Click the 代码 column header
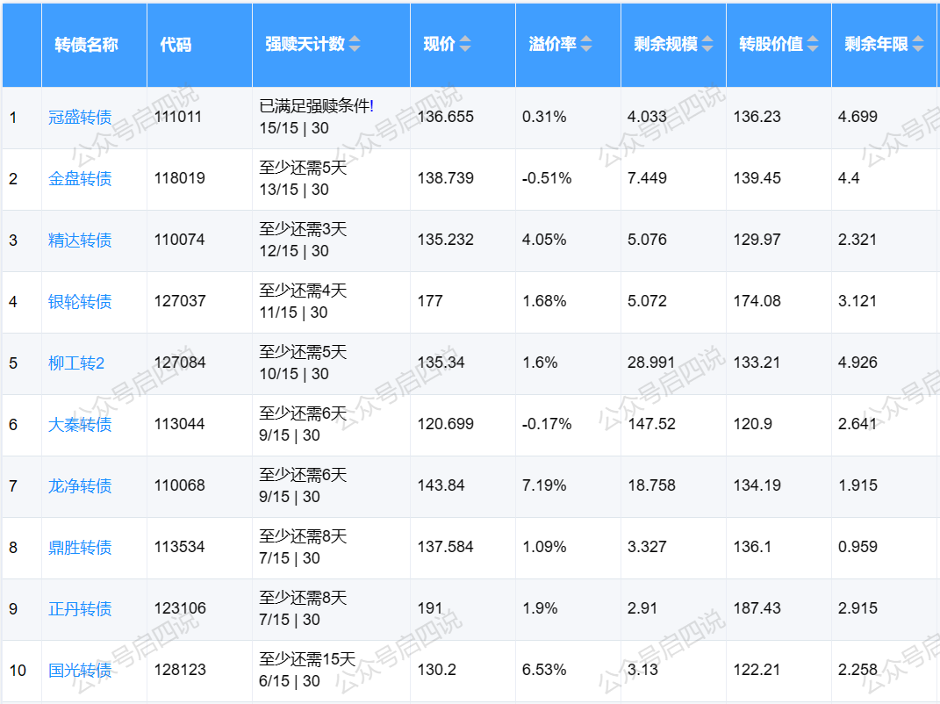940x704 pixels. coord(176,45)
